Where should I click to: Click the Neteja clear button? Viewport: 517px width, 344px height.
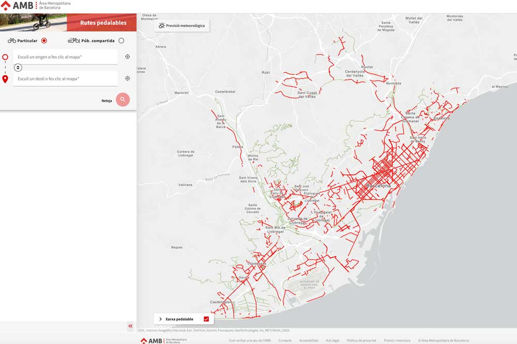[107, 101]
